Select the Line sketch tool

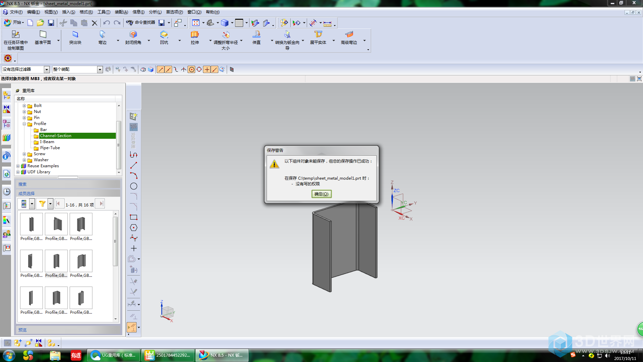[134, 165]
